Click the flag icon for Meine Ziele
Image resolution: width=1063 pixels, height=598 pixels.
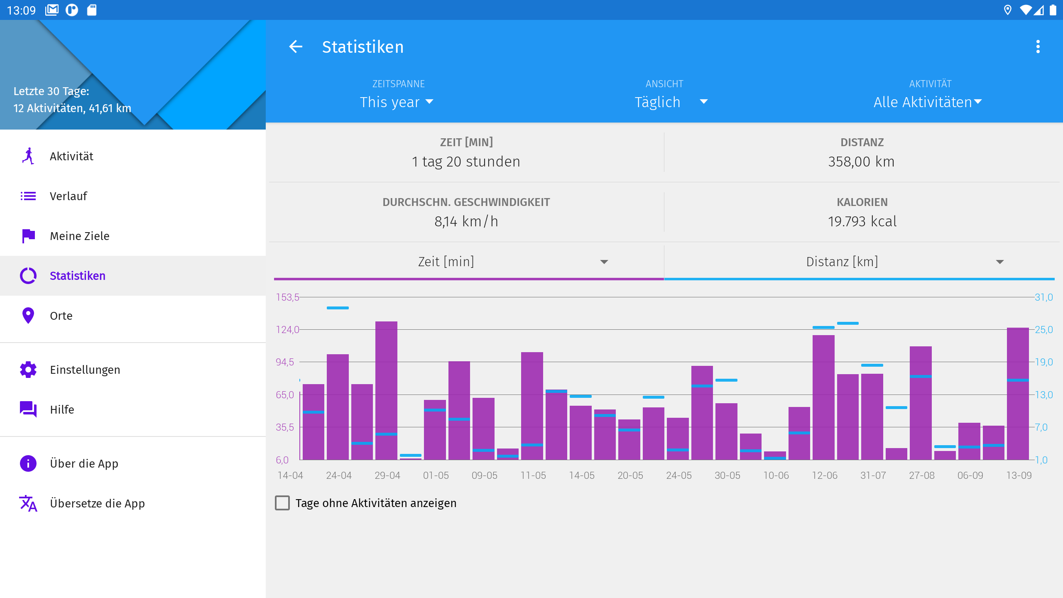click(x=28, y=236)
